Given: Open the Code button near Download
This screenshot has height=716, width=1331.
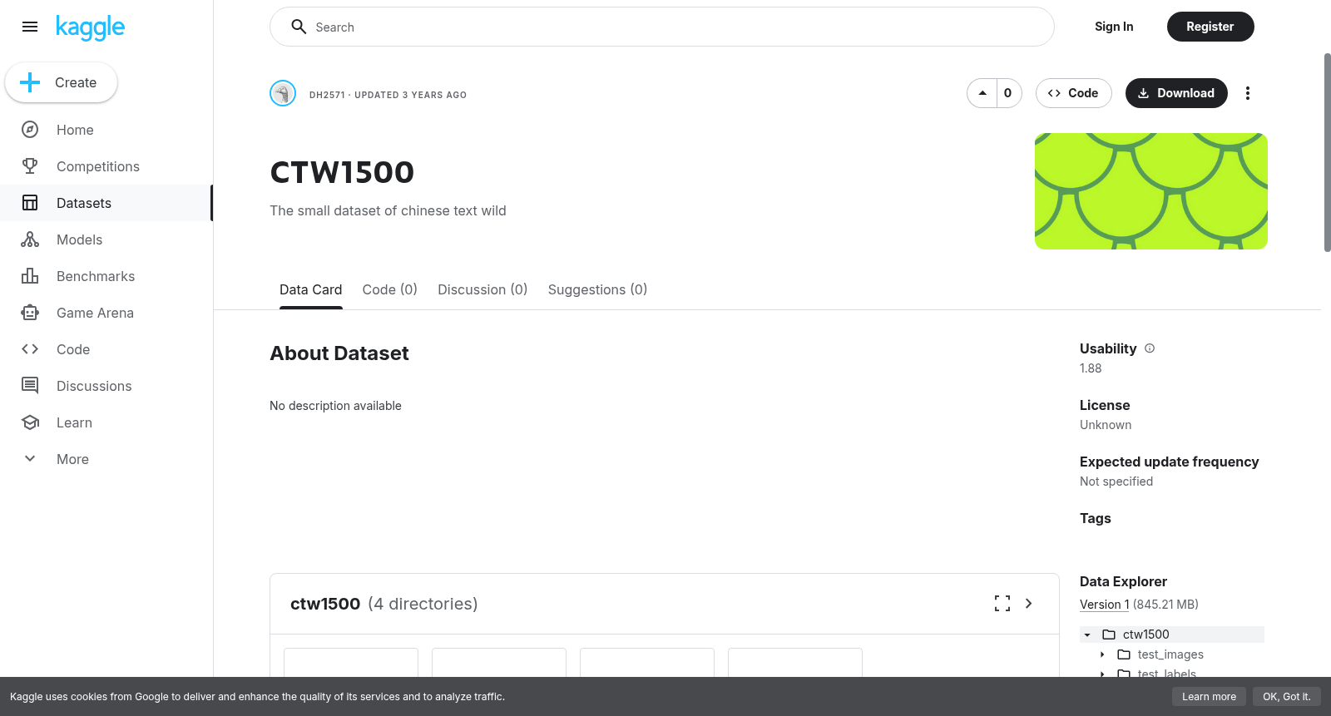Looking at the screenshot, I should 1074,93.
